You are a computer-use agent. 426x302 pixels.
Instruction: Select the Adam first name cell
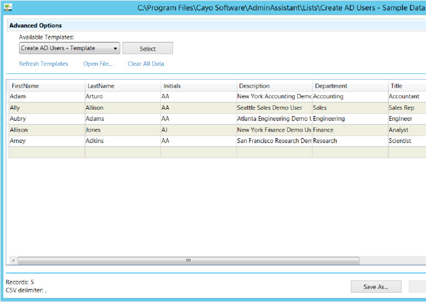[47, 97]
